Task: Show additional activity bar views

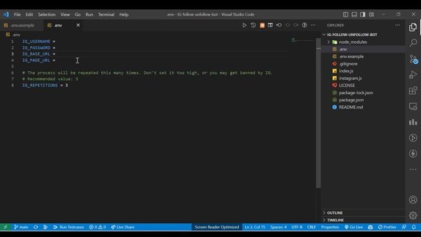Action: (413, 169)
